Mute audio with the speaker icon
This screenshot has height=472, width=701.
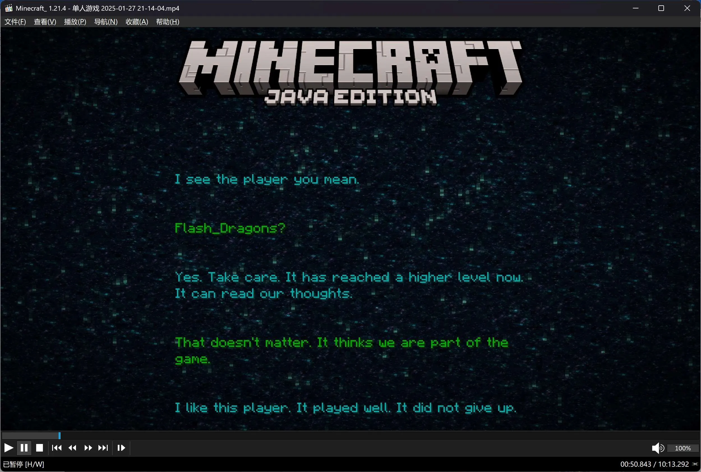[658, 448]
